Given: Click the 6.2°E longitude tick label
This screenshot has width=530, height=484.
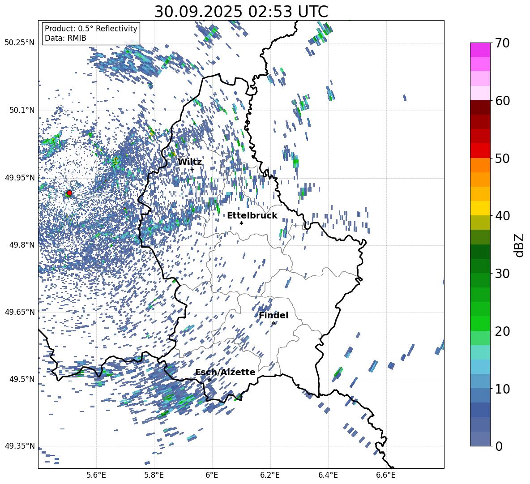Looking at the screenshot, I should (x=270, y=475).
